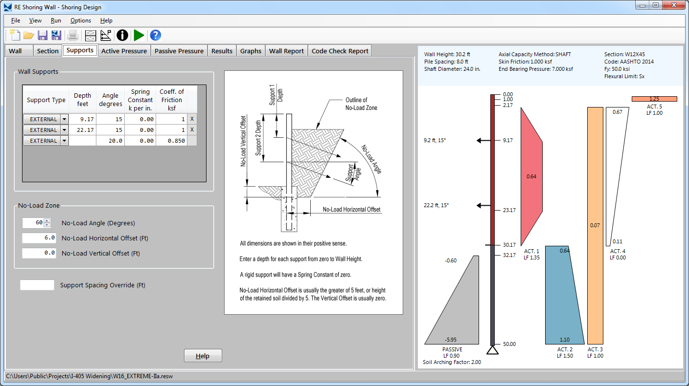Click the purple Save floppy disk icon
Viewport: 689px width, 386px height.
point(43,35)
